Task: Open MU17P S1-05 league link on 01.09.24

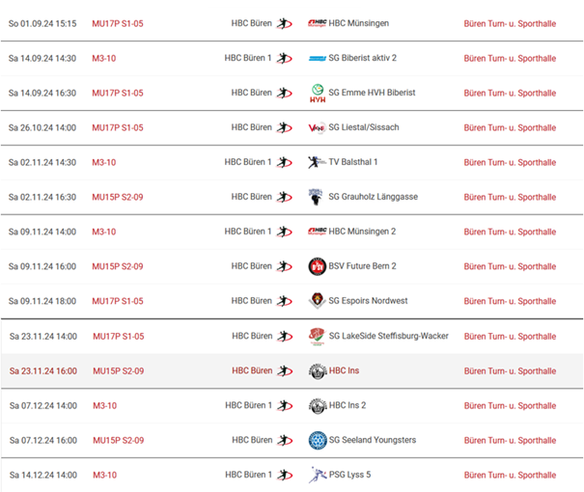Action: pyautogui.click(x=118, y=24)
